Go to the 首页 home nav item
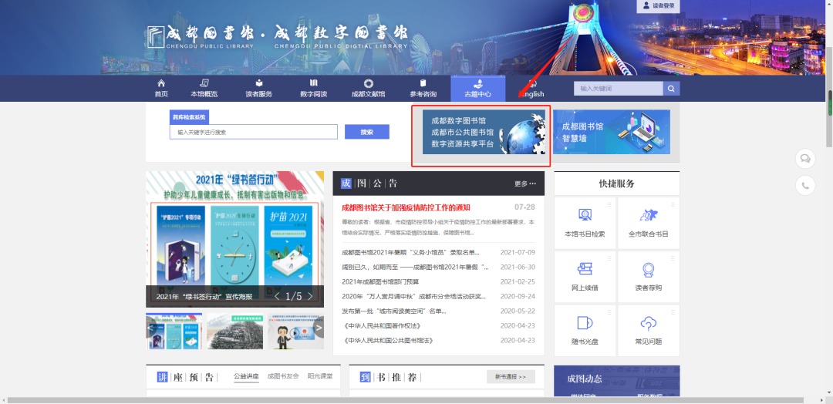Image resolution: width=833 pixels, height=404 pixels. 161,88
